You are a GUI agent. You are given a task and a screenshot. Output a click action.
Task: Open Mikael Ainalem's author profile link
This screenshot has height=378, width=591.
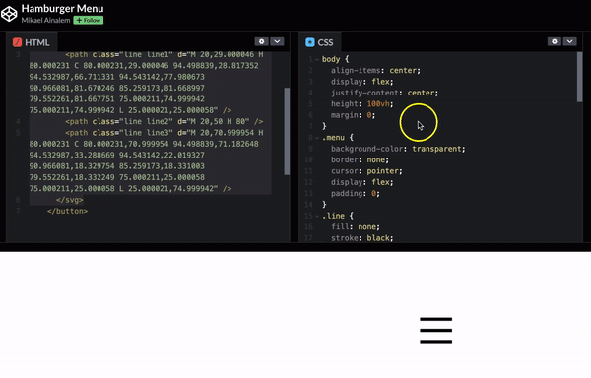45,20
